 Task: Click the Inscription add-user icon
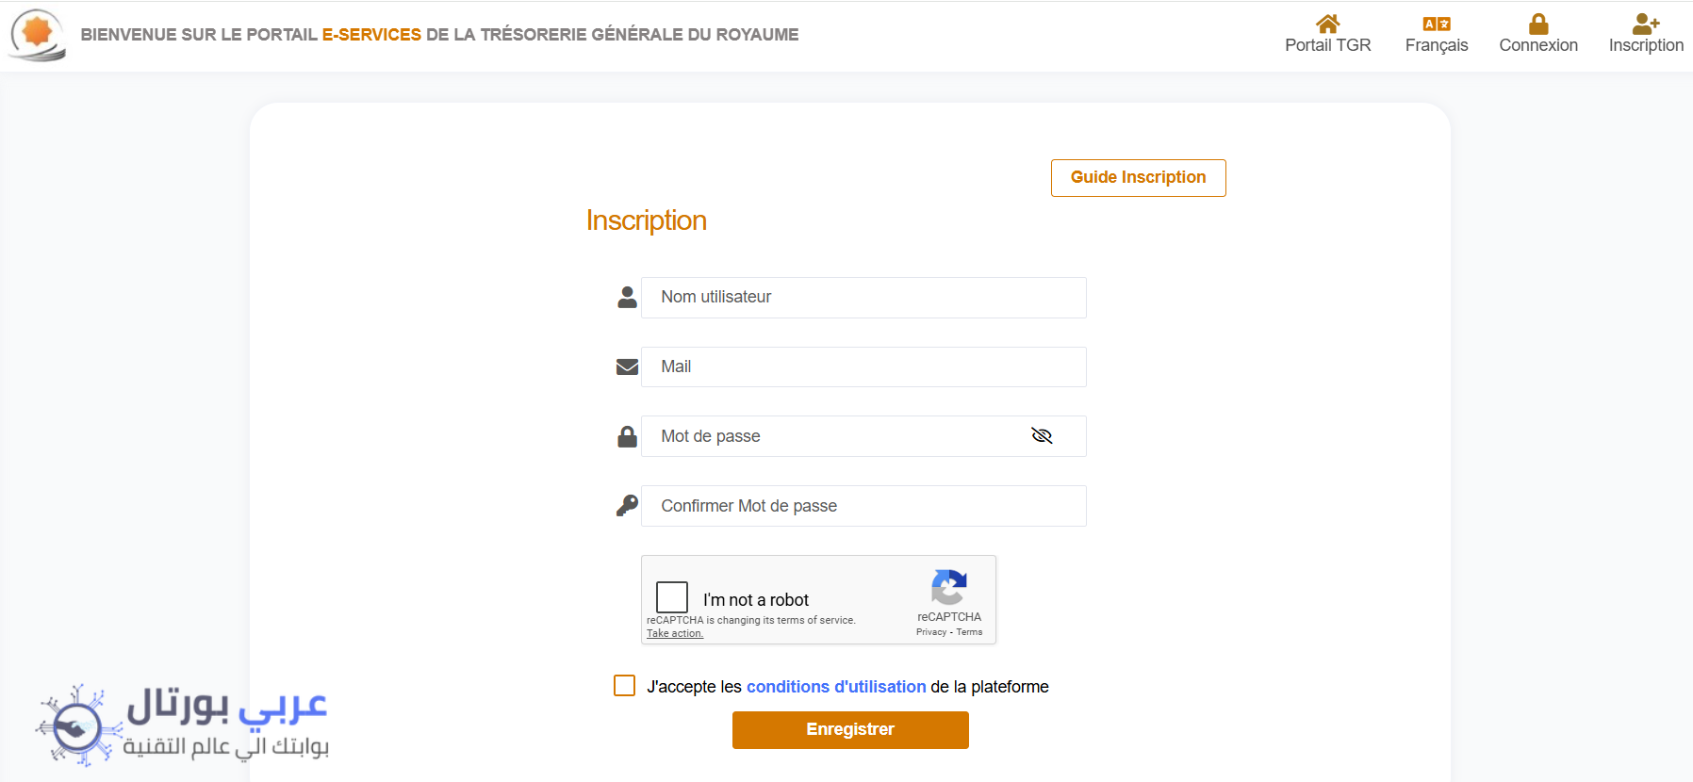pos(1646,24)
